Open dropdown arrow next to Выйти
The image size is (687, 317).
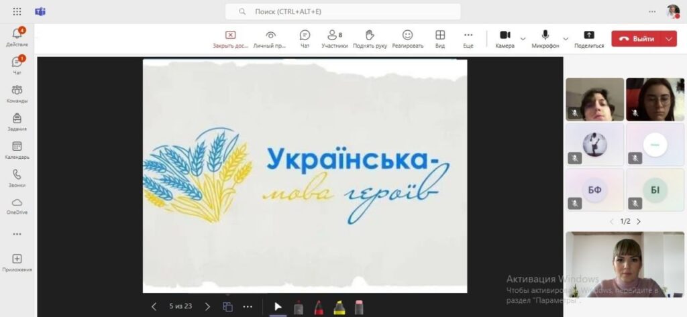[x=668, y=39]
